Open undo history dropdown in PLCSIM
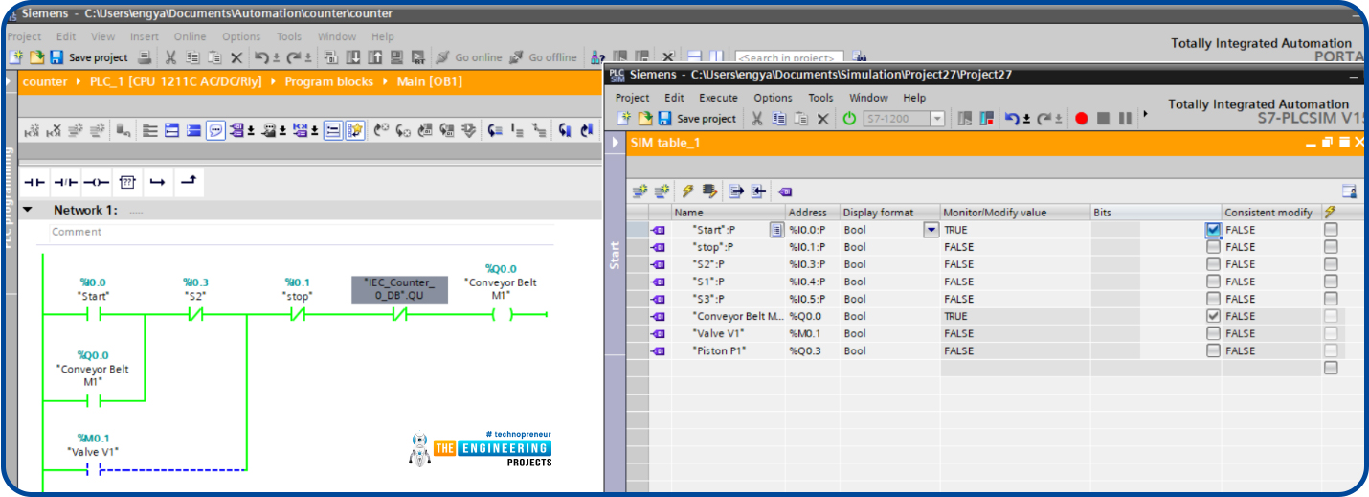The width and height of the screenshot is (1369, 497). click(1024, 119)
